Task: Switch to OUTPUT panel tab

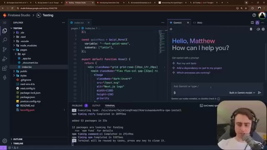Action: coord(96,105)
